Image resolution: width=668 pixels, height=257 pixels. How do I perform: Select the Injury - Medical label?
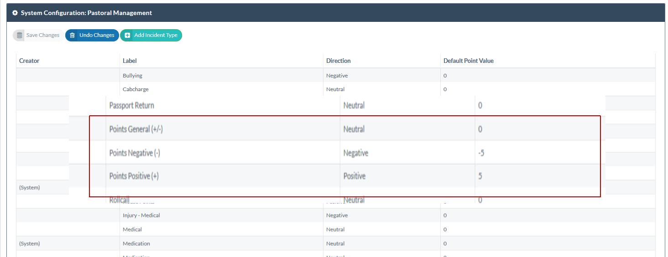coord(141,215)
